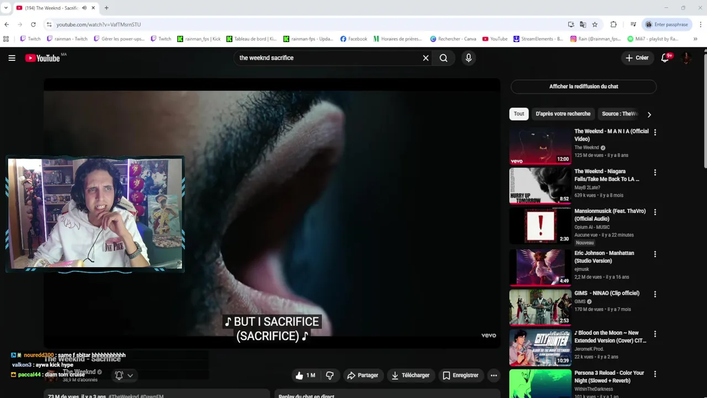Dislike the video with thumbs down
This screenshot has height=398, width=707.
pos(330,375)
